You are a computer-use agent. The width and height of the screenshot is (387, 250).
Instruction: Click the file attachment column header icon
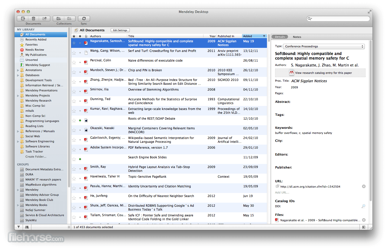coord(86,36)
